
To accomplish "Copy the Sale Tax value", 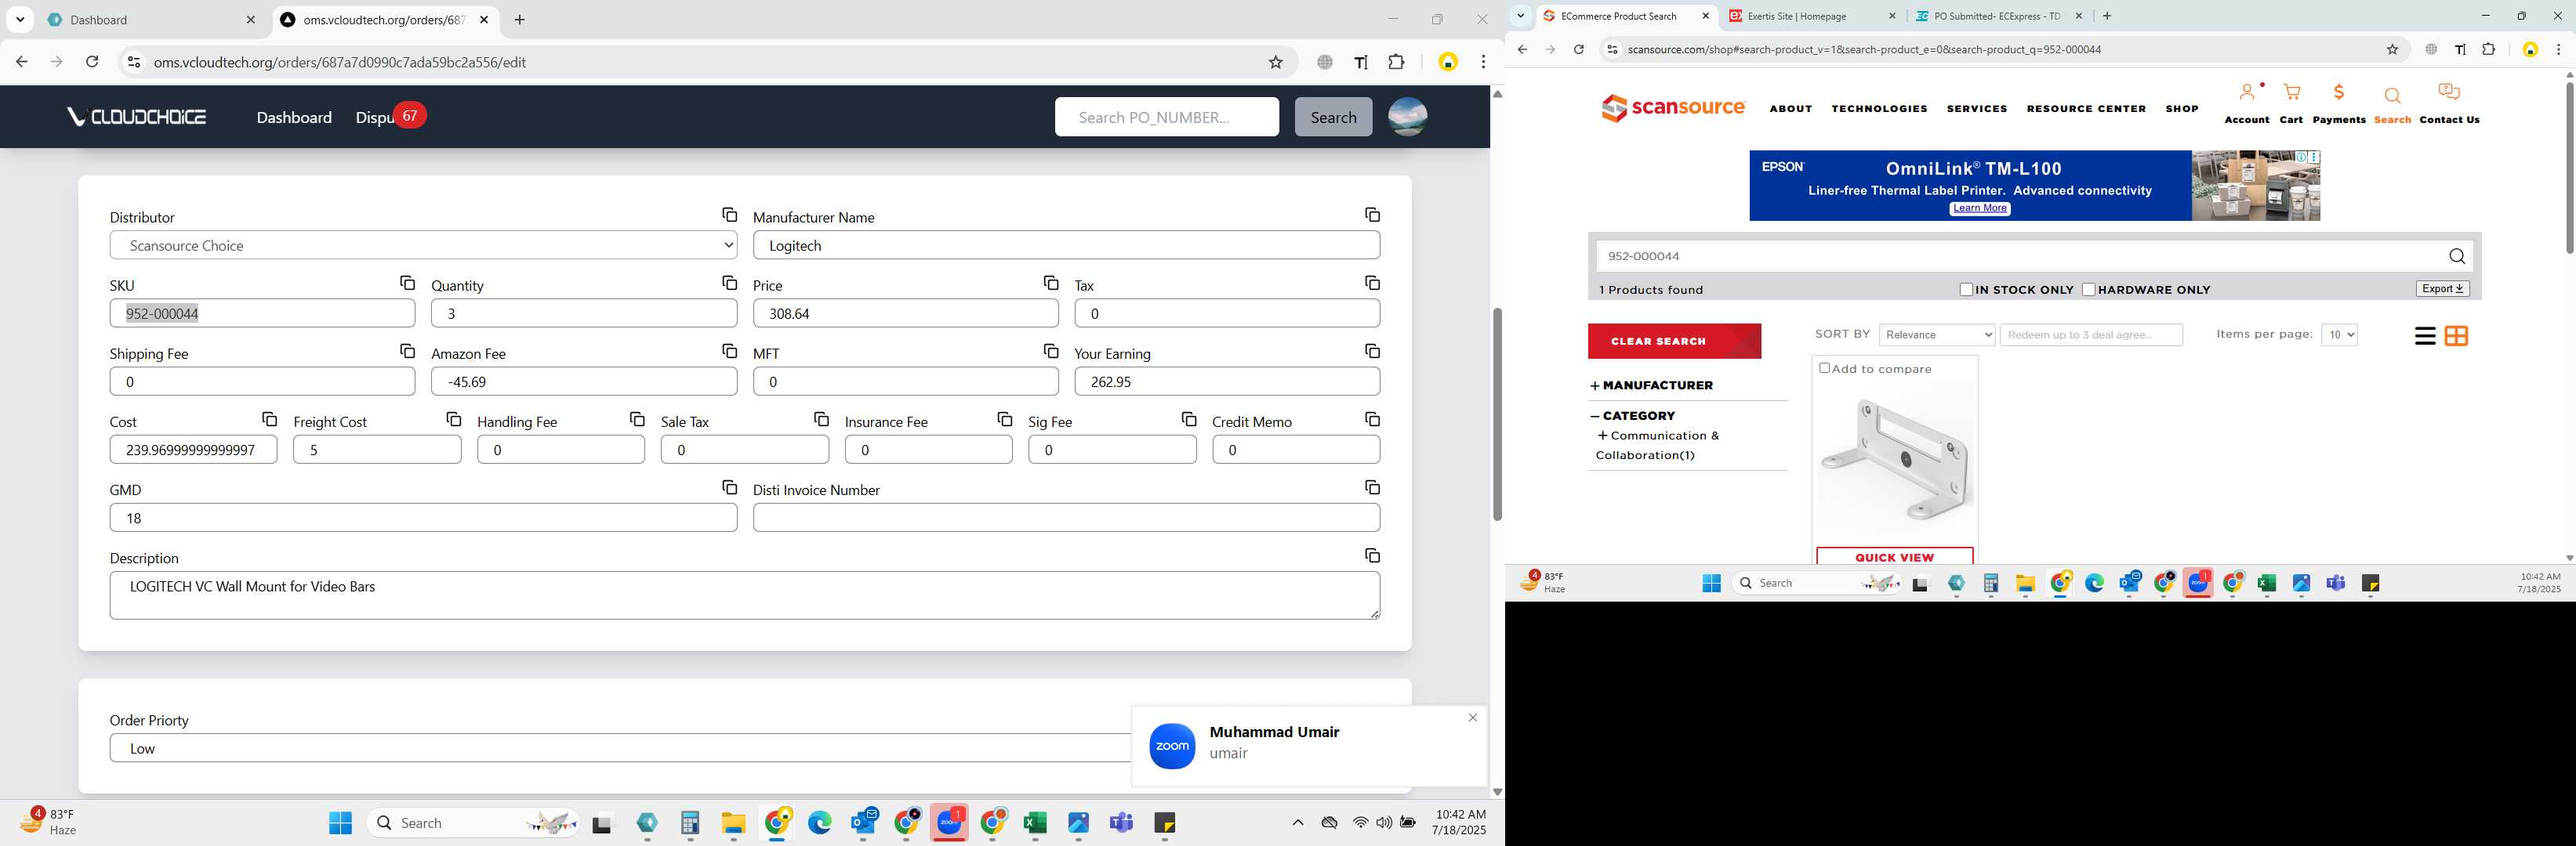I will [x=821, y=418].
